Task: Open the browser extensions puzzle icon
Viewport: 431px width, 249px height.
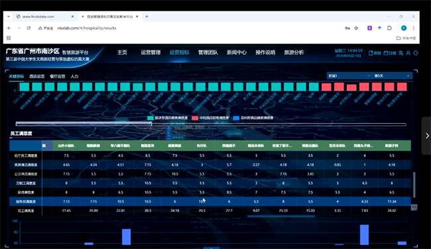Action: coord(389,28)
